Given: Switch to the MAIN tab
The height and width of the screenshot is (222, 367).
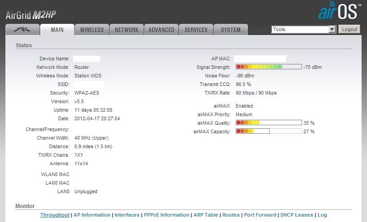Looking at the screenshot, I should point(57,30).
